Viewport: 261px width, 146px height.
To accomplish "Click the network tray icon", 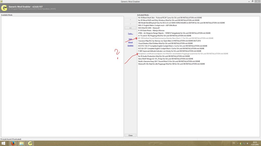I will coord(244,143).
